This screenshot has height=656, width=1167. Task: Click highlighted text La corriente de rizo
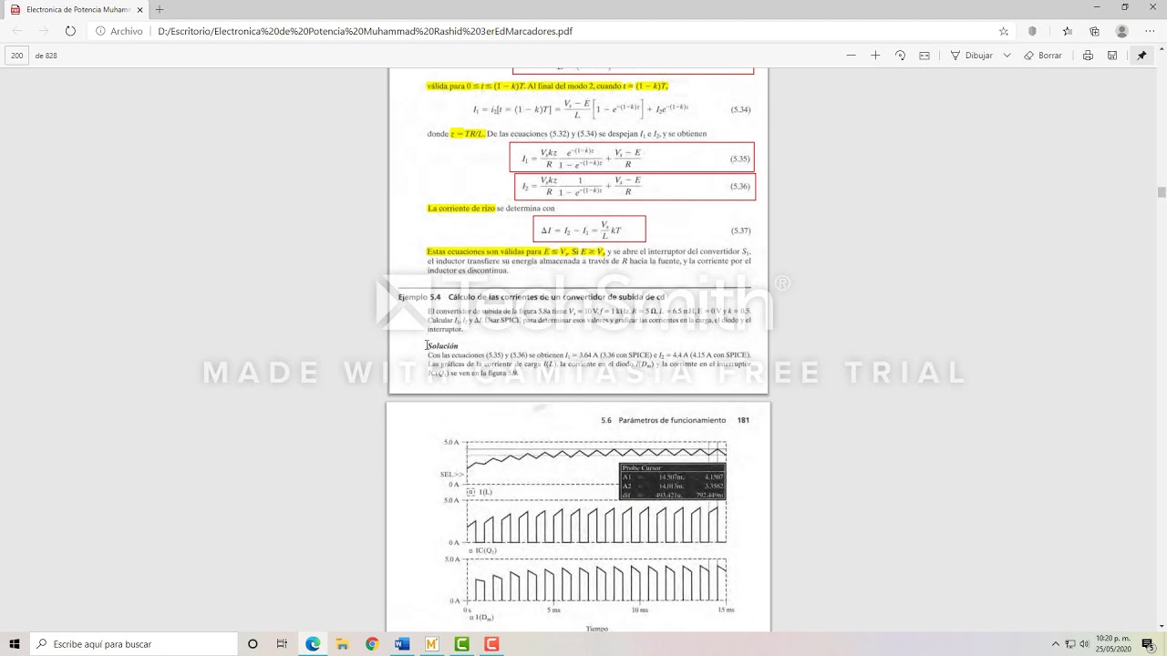coord(461,209)
